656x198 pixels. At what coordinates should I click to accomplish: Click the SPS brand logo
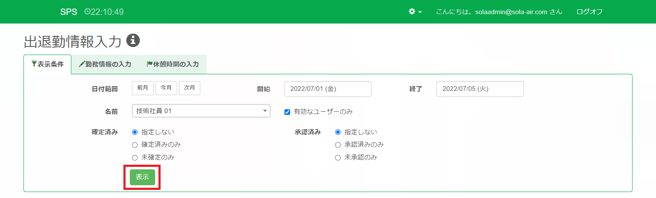point(69,12)
